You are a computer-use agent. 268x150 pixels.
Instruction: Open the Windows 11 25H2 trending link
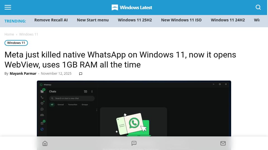coord(135,20)
